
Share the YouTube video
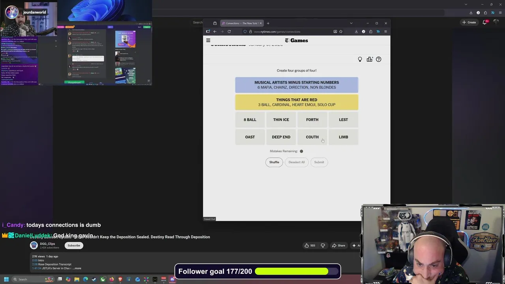(339, 245)
